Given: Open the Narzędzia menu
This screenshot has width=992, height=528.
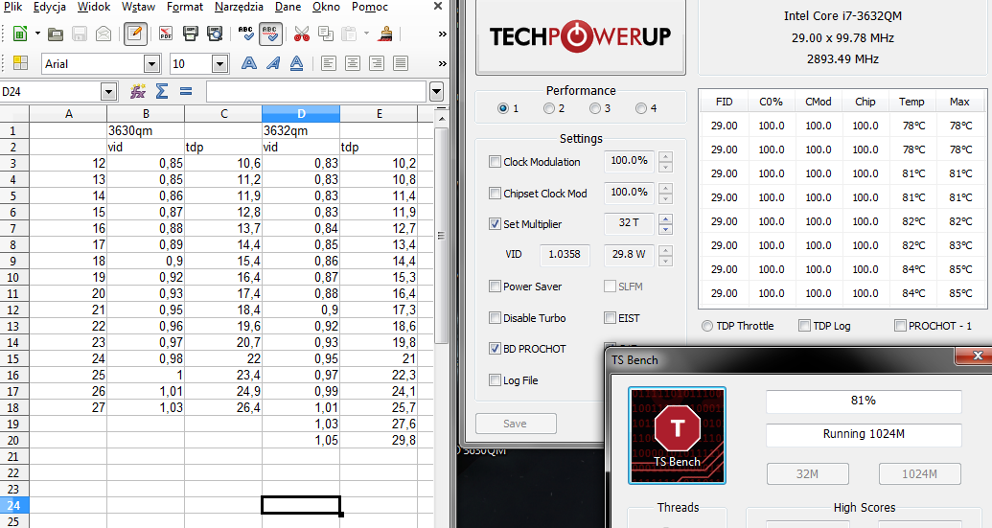Looking at the screenshot, I should pyautogui.click(x=240, y=7).
